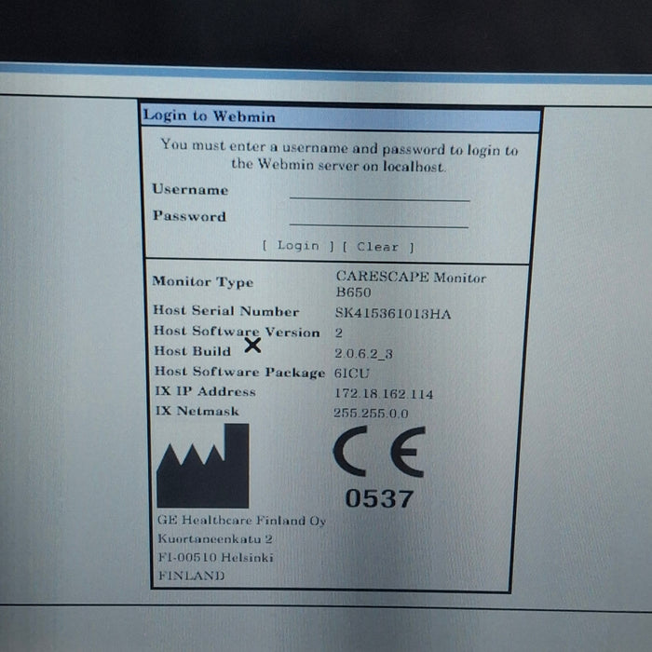The height and width of the screenshot is (652, 652).
Task: Click the Username input field
Action: click(379, 191)
